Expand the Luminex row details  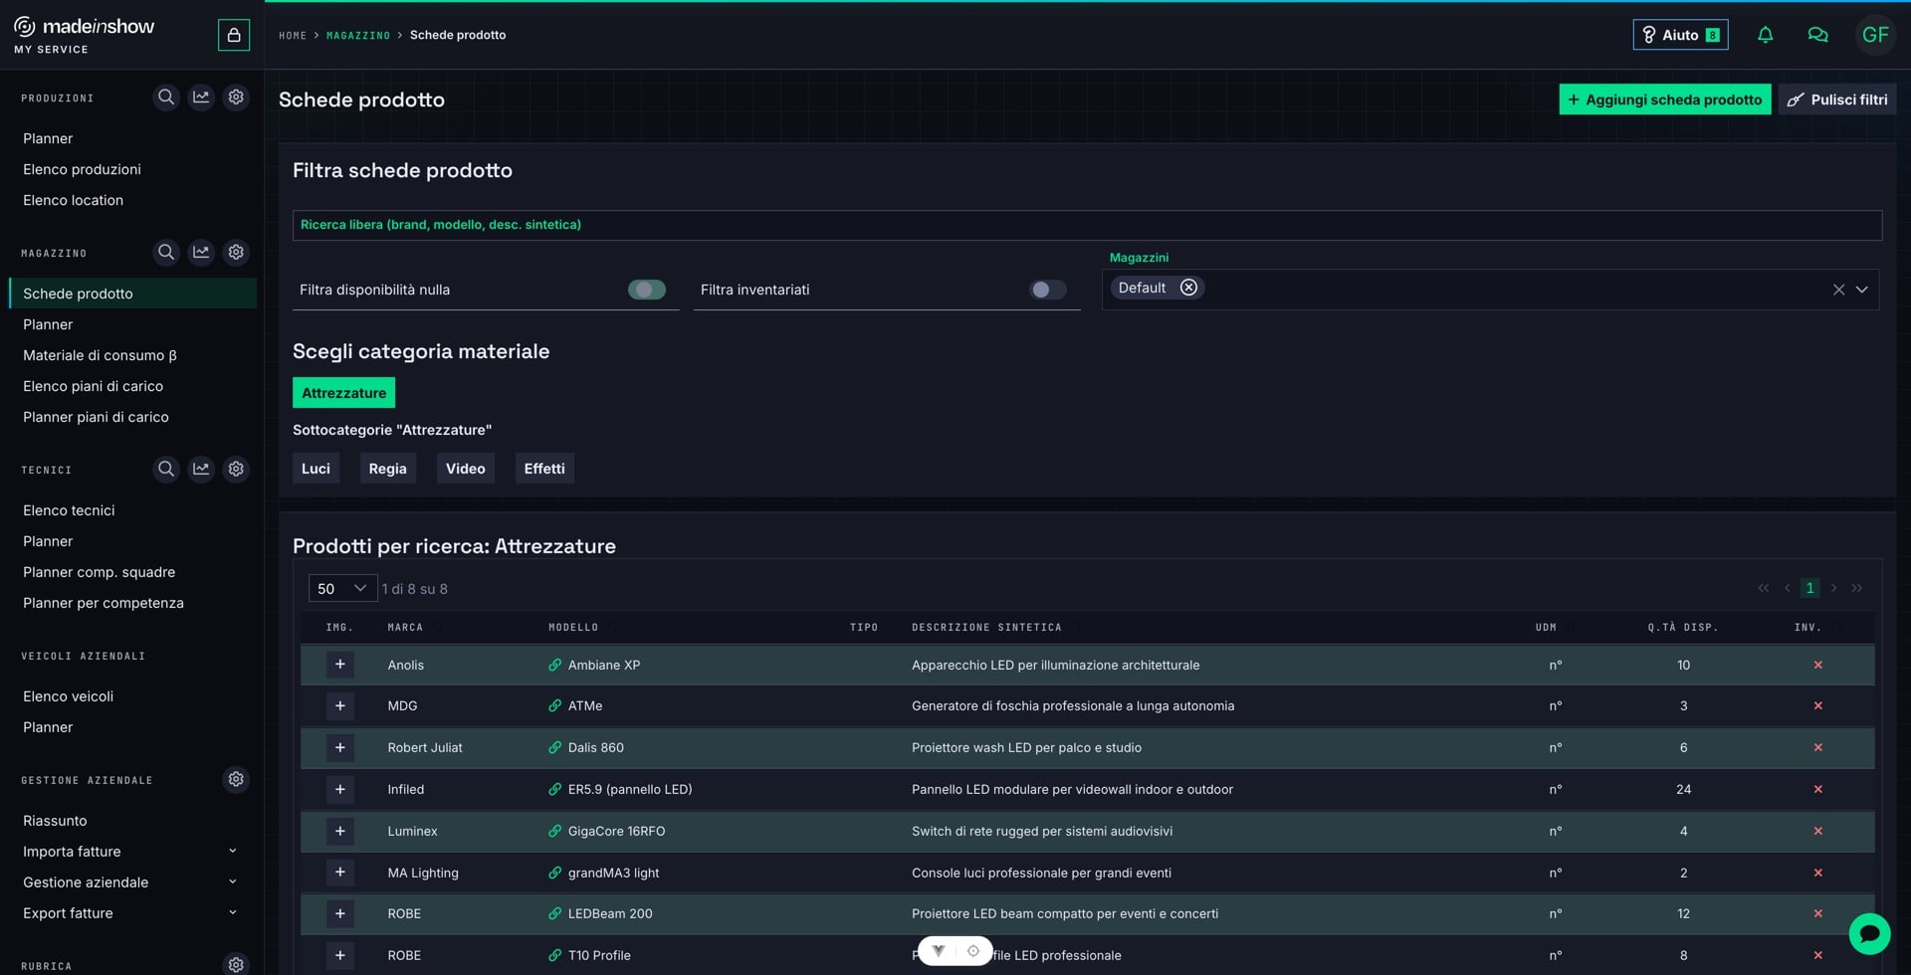(x=339, y=831)
